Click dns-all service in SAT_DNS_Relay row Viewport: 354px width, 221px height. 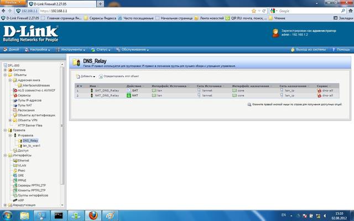pyautogui.click(x=327, y=91)
